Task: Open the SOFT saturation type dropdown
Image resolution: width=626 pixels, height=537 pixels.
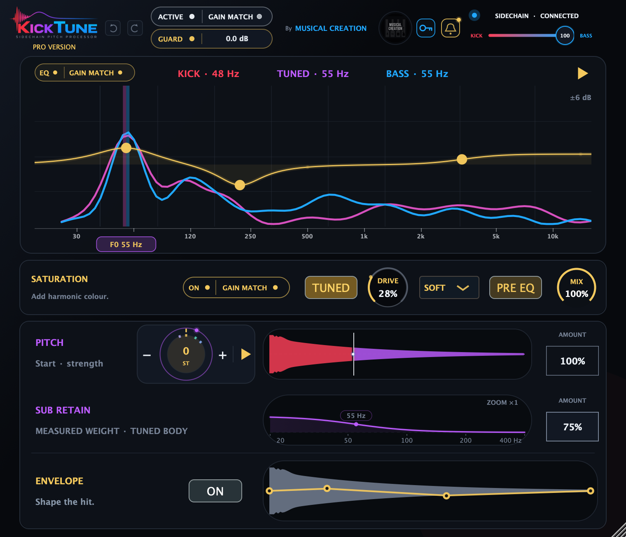Action: 449,287
